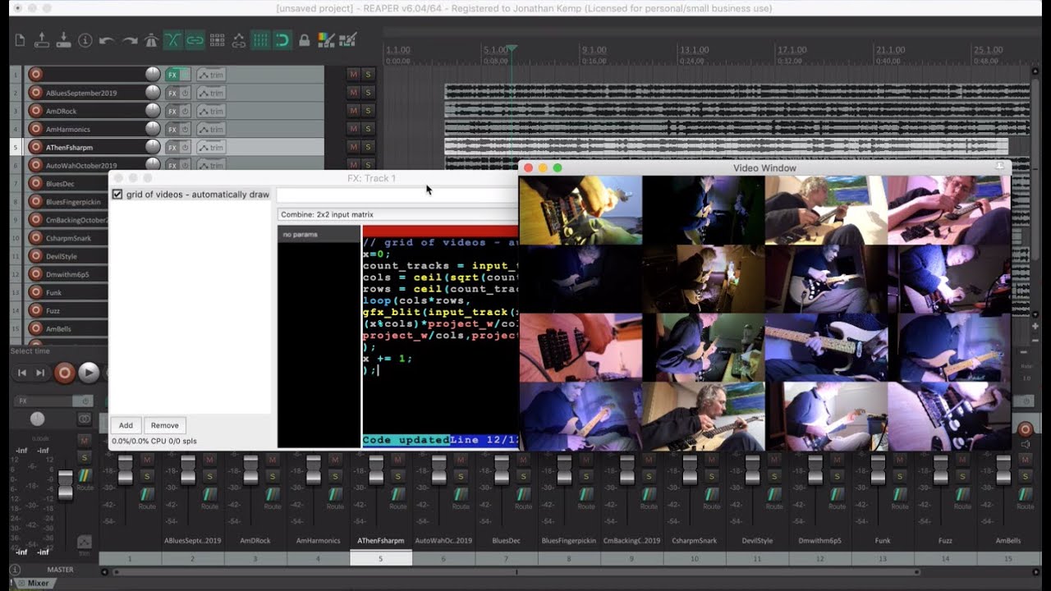Mute the AmHarmonics track in track panel
This screenshot has width=1051, height=591.
pos(353,129)
